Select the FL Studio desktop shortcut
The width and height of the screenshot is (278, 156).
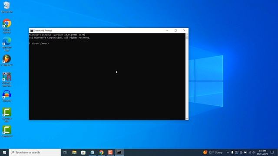coord(7,61)
